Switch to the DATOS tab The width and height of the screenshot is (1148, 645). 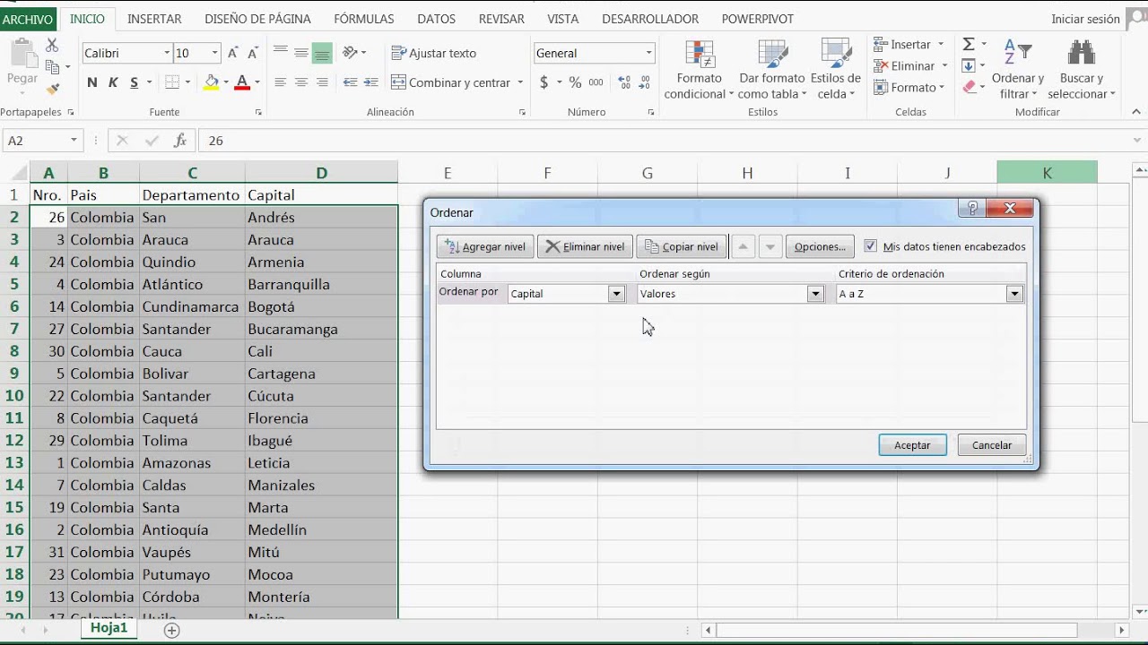pos(437,19)
